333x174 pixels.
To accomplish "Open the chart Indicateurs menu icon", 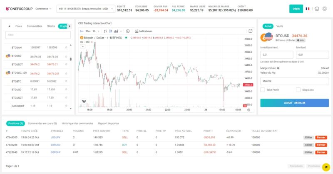I will [x=137, y=31].
